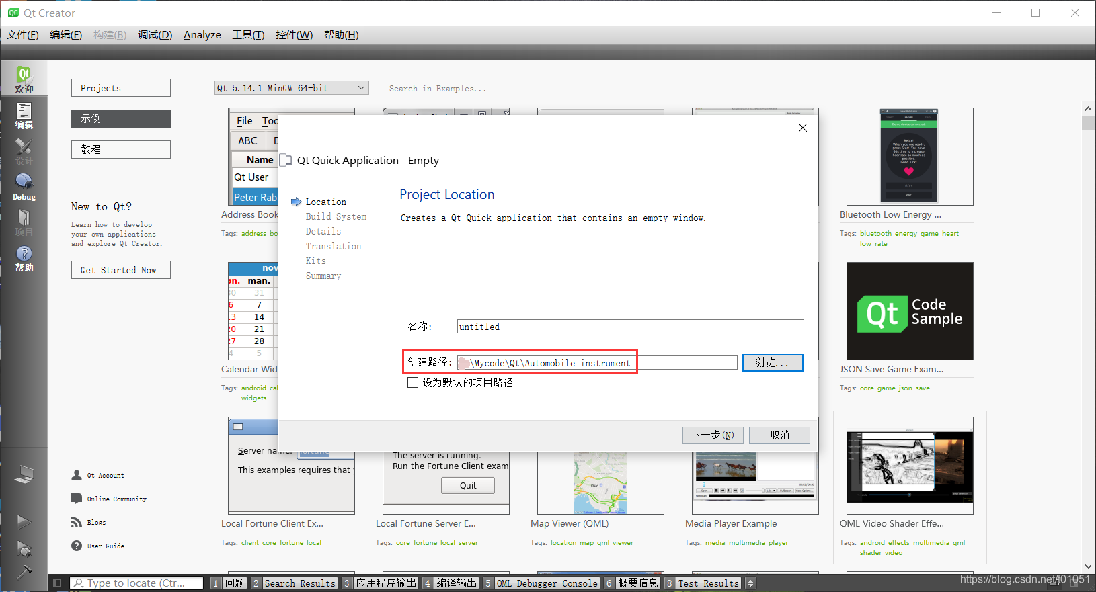This screenshot has height=592, width=1096.
Task: Click the green Run arrow button
Action: (24, 522)
